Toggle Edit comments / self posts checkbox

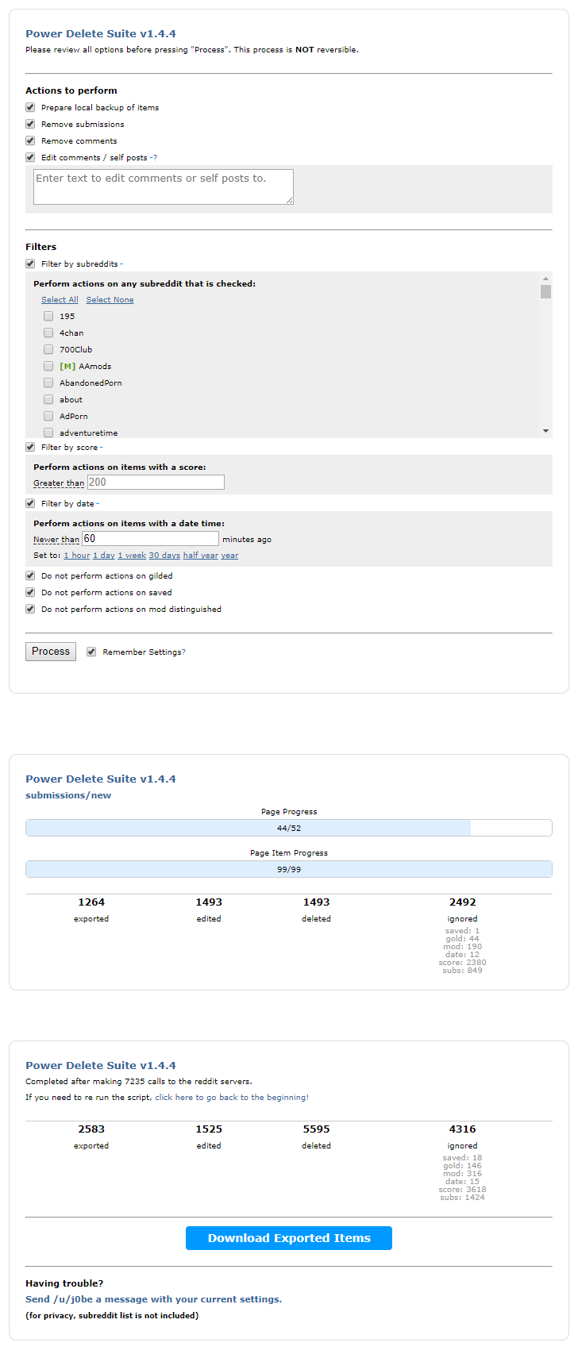30,157
